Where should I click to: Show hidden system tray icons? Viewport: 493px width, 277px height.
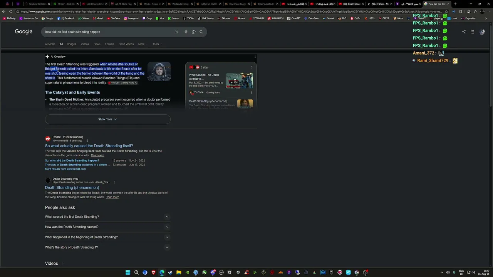tap(441, 272)
